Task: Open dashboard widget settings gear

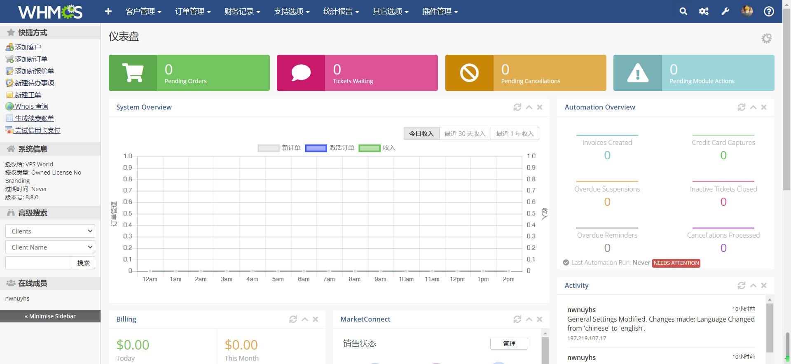Action: click(x=766, y=38)
